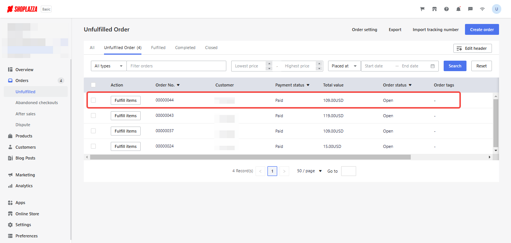The image size is (511, 243).
Task: Open Abandoned checkouts in sidebar
Action: tap(36, 103)
